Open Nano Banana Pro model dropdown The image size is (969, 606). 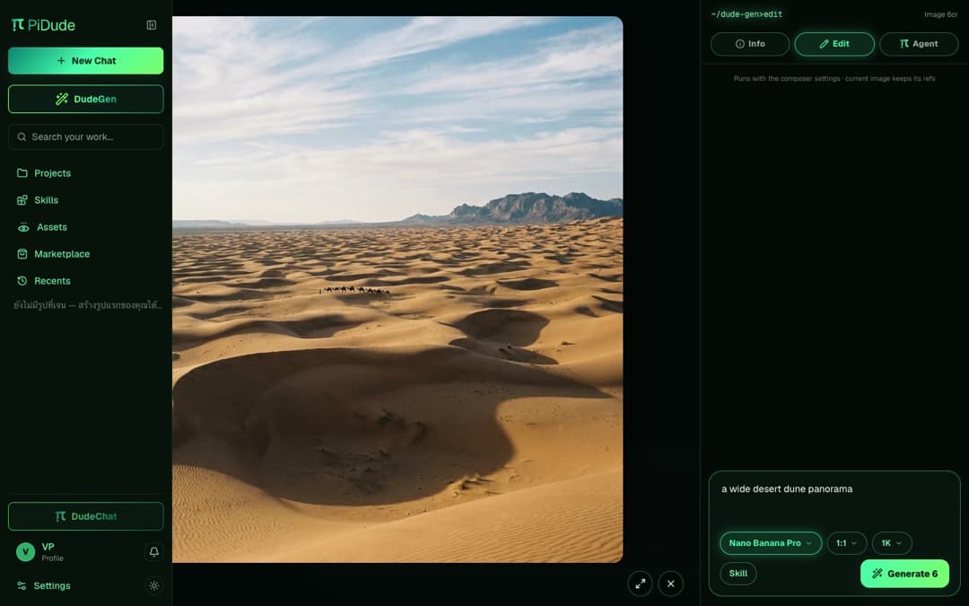(771, 543)
